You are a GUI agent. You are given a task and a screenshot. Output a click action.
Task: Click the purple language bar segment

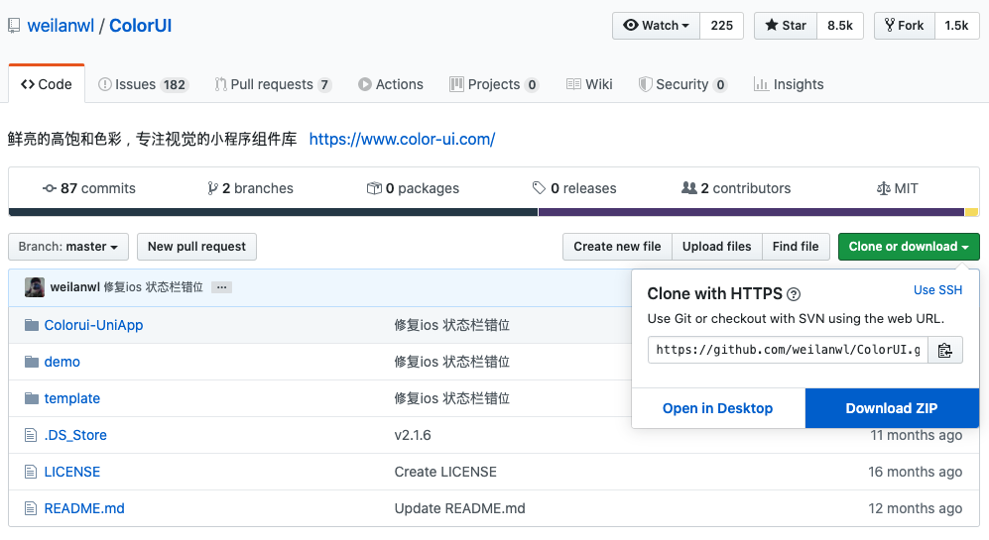tap(751, 212)
